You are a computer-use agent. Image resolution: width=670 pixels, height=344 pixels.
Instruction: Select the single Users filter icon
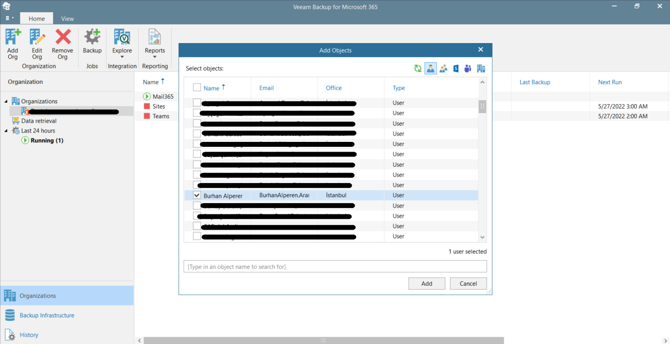pyautogui.click(x=431, y=69)
